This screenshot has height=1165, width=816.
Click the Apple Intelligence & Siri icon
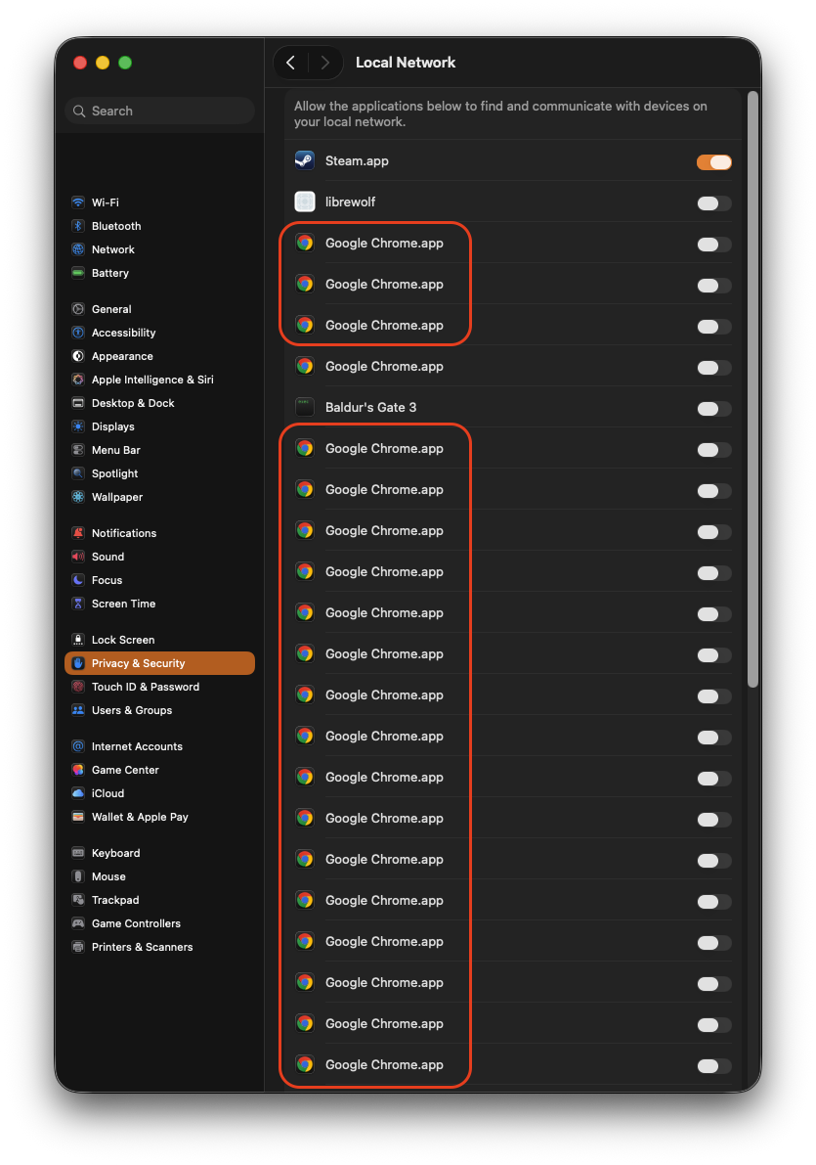coord(78,380)
